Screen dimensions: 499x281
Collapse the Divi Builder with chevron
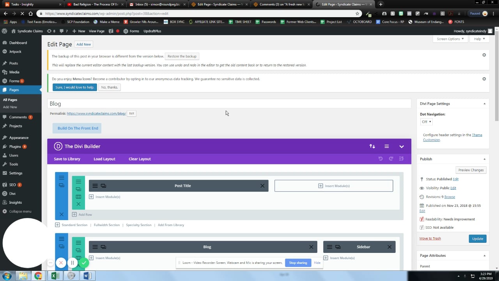point(402,146)
